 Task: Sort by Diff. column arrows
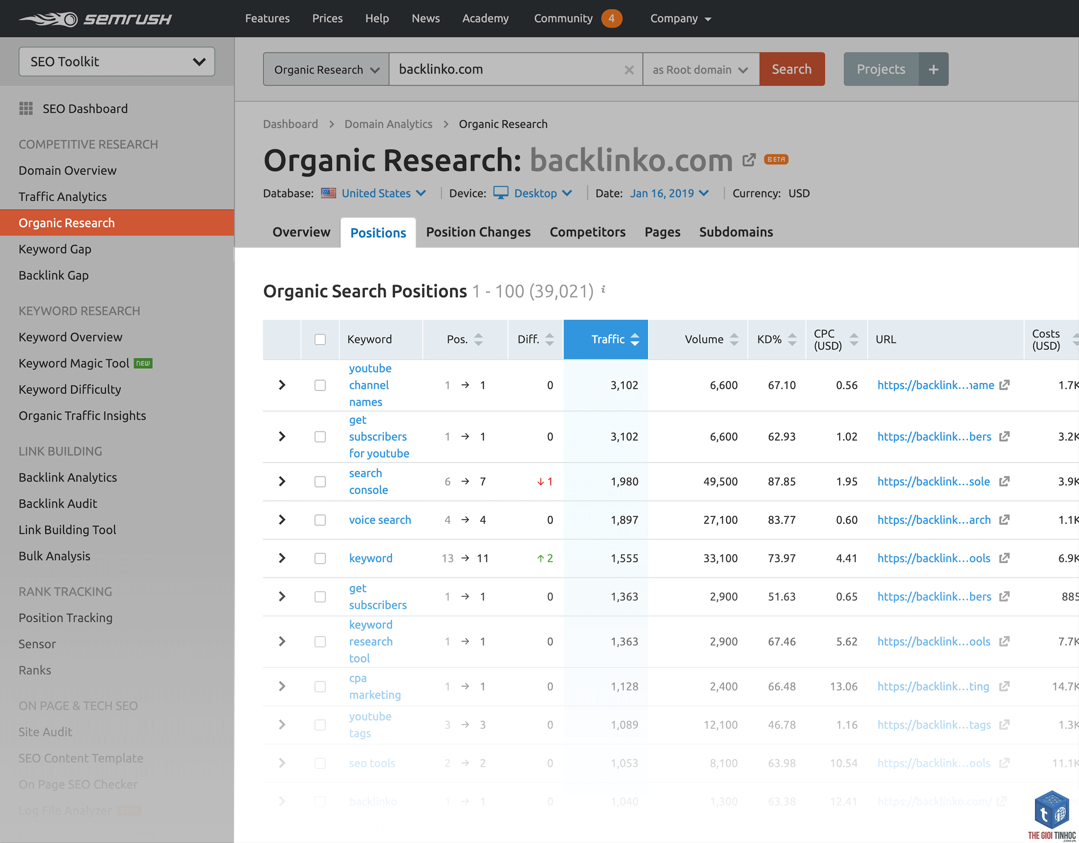point(549,339)
